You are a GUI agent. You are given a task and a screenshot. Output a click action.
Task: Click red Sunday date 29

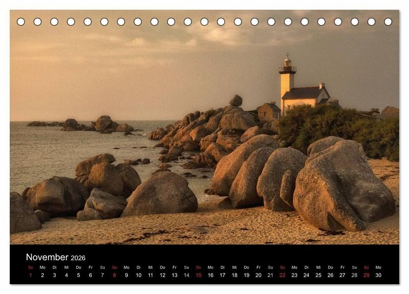(367, 275)
